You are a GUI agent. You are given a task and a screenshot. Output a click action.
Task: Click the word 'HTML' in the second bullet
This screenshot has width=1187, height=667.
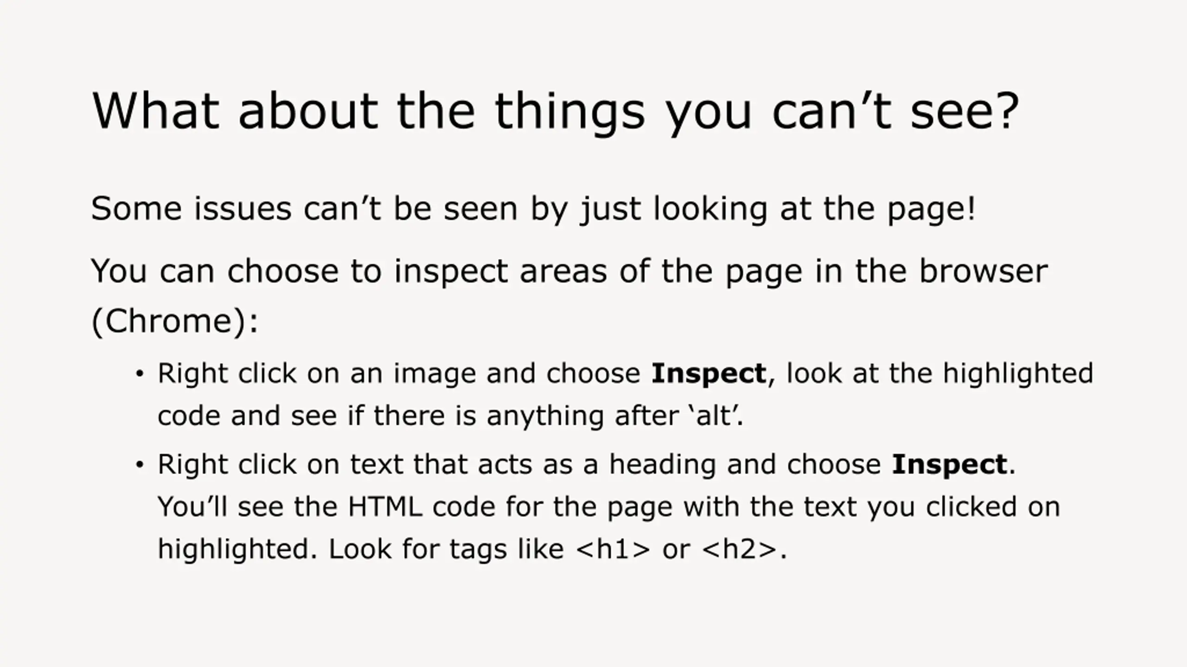click(x=385, y=507)
